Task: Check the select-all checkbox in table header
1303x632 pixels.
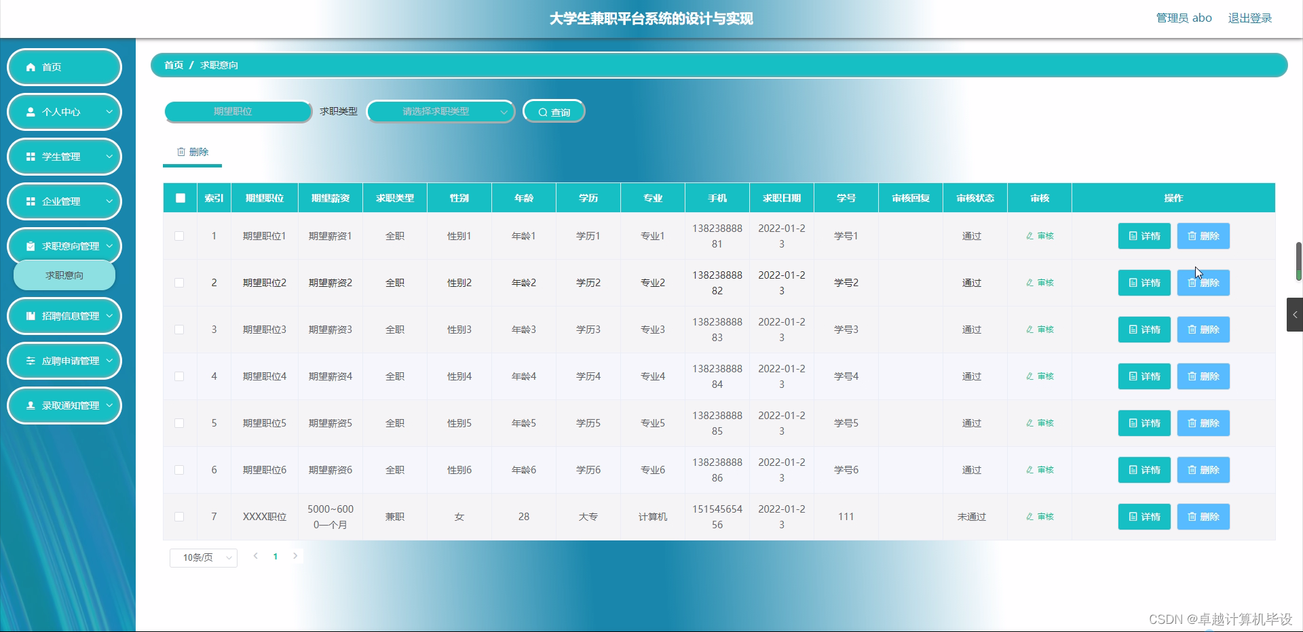Action: [180, 198]
